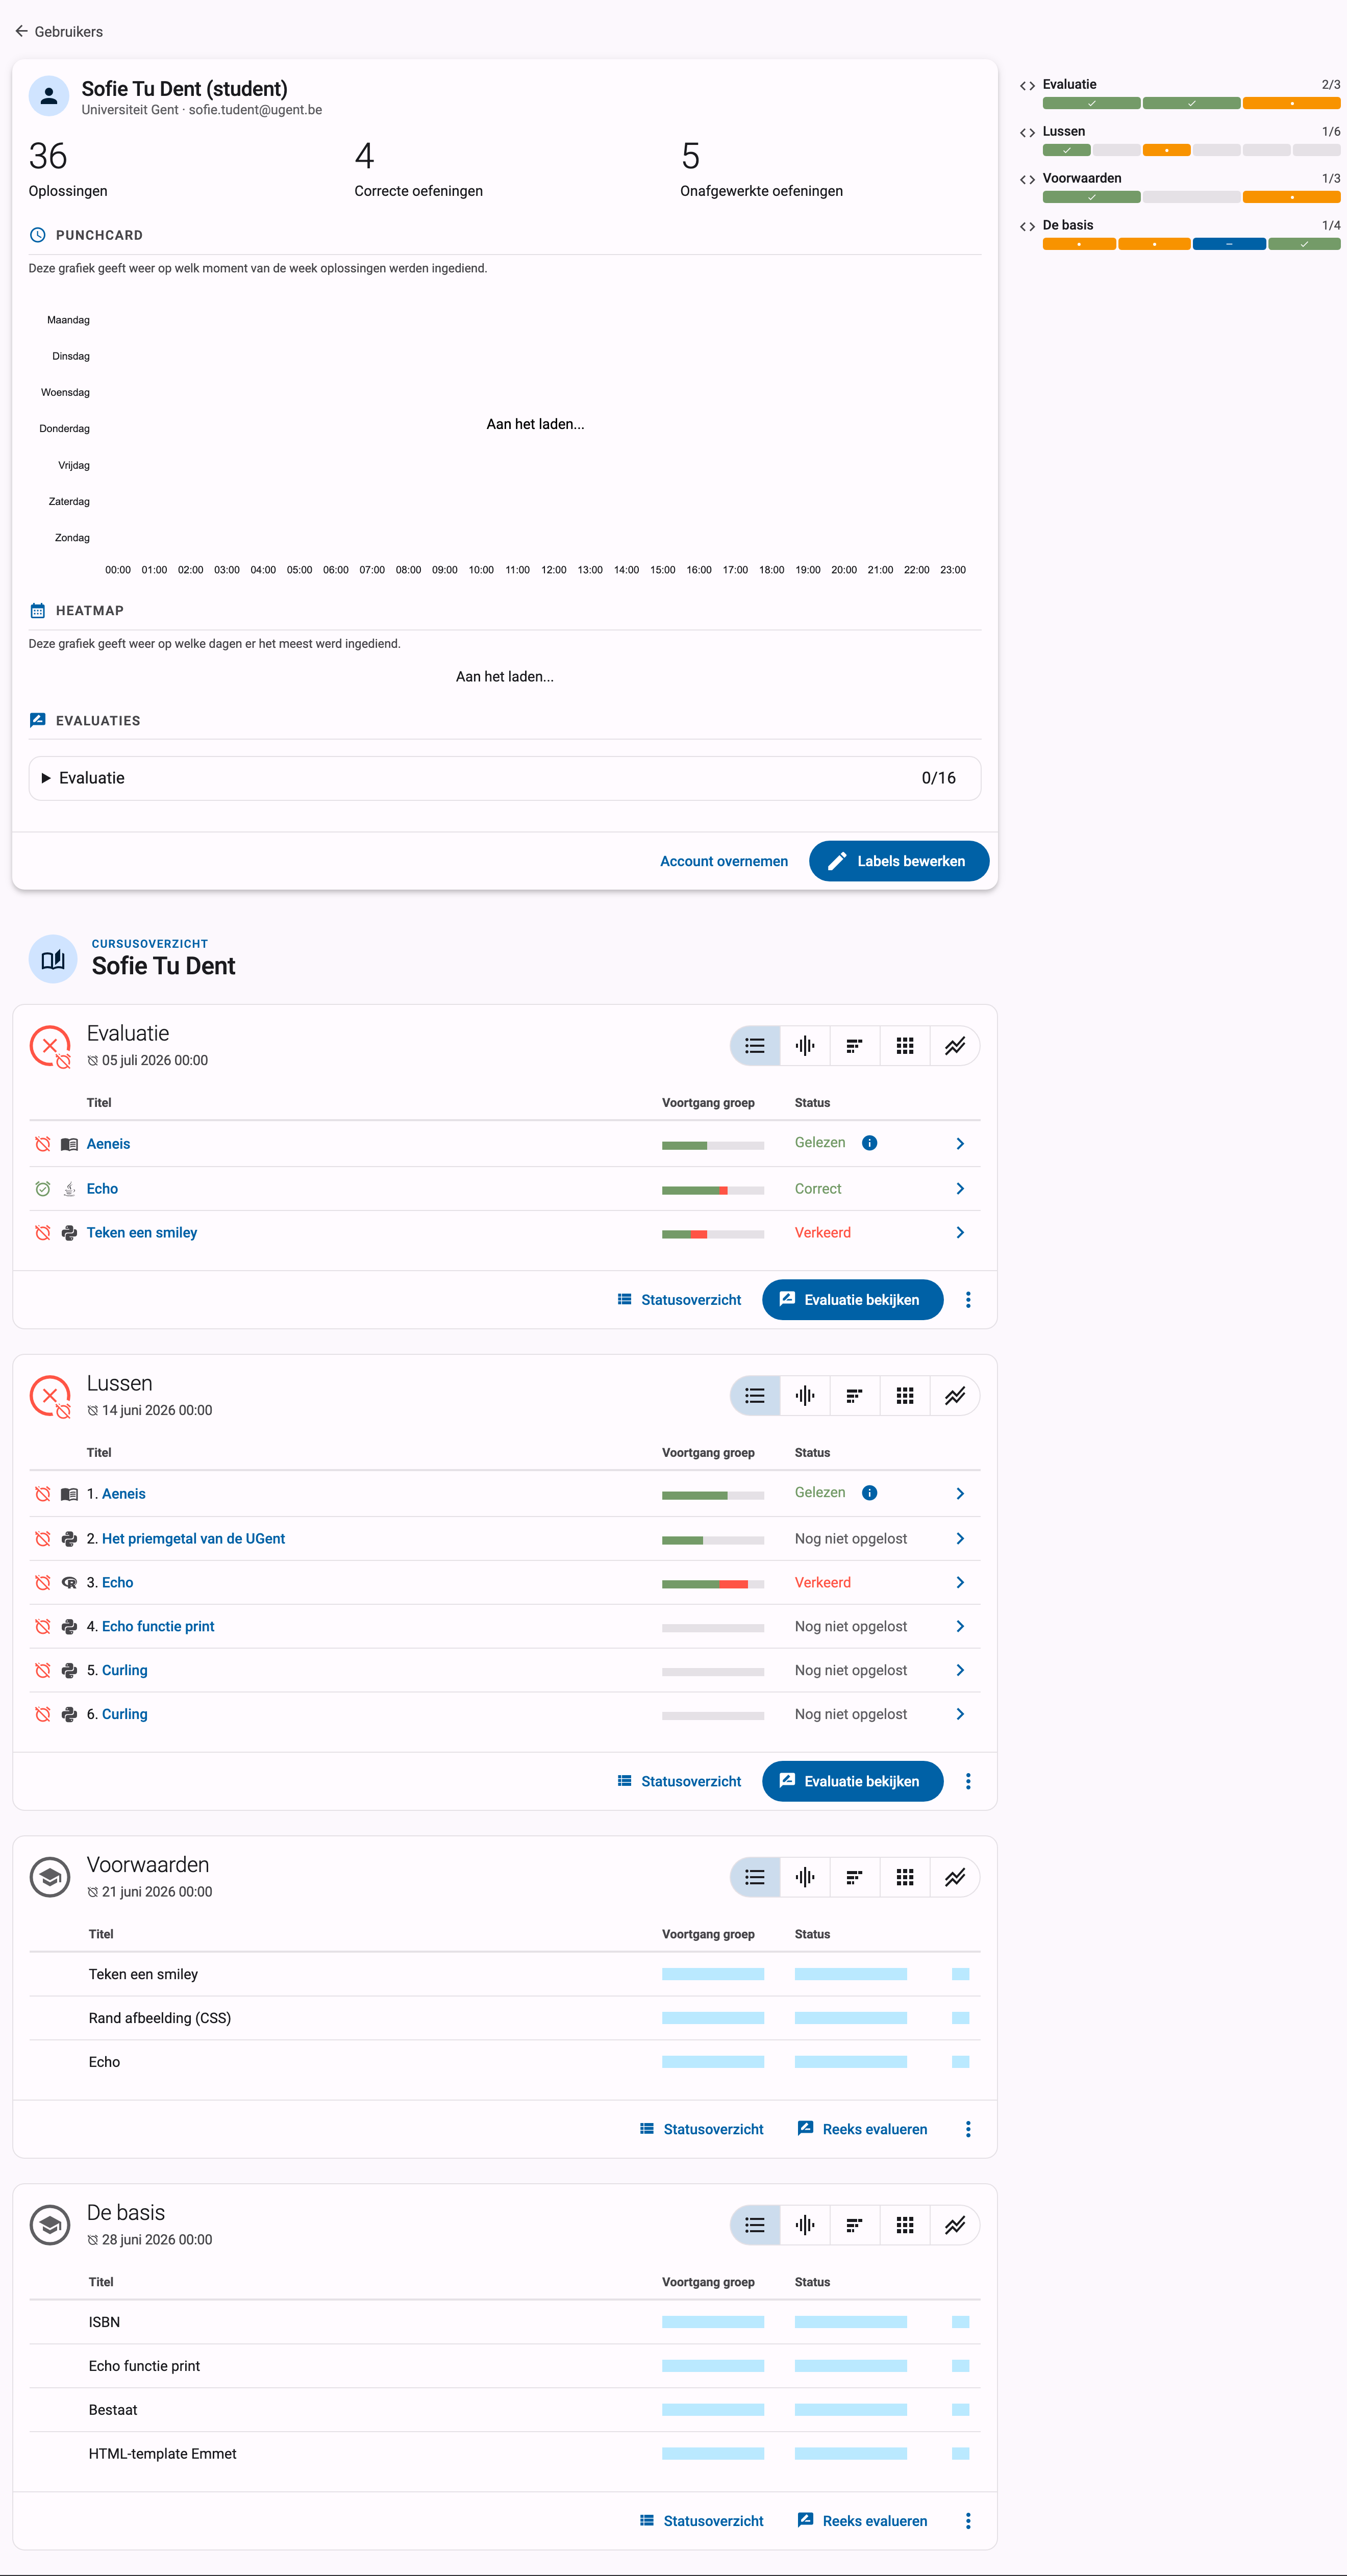This screenshot has height=2576, width=1347.
Task: Click the orange segment in the Lussen sidebar progress bar
Action: (1167, 150)
